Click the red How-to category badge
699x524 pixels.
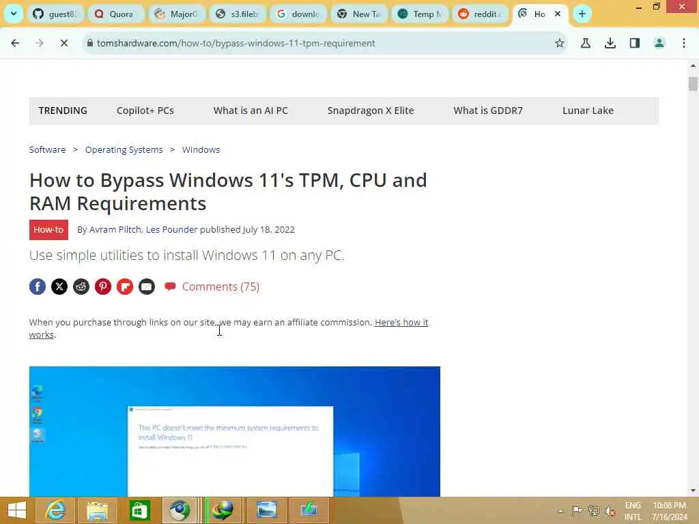[48, 230]
